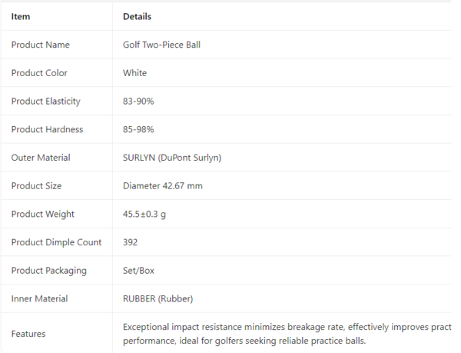Click the Diameter 42.67 mm value

[x=163, y=186]
